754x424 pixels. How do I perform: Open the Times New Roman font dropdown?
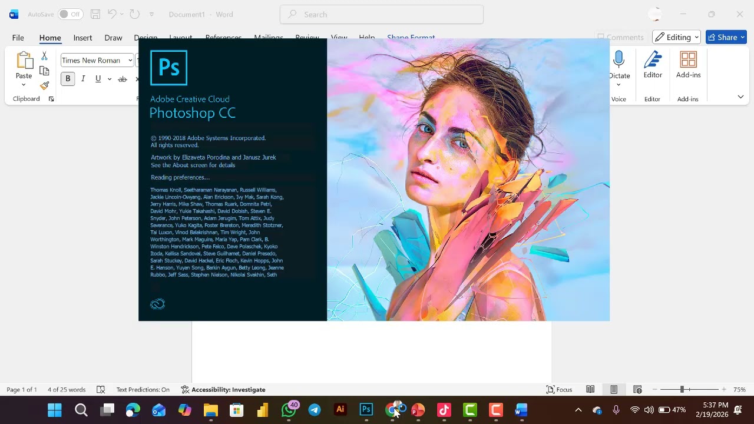130,61
